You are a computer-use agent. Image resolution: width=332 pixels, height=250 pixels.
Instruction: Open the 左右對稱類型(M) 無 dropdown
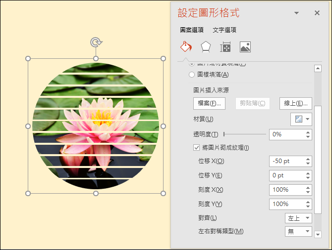click(298, 231)
